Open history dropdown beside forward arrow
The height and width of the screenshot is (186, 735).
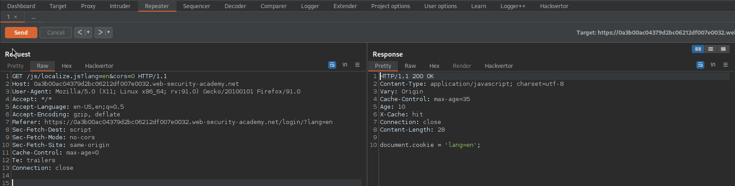pyautogui.click(x=108, y=32)
